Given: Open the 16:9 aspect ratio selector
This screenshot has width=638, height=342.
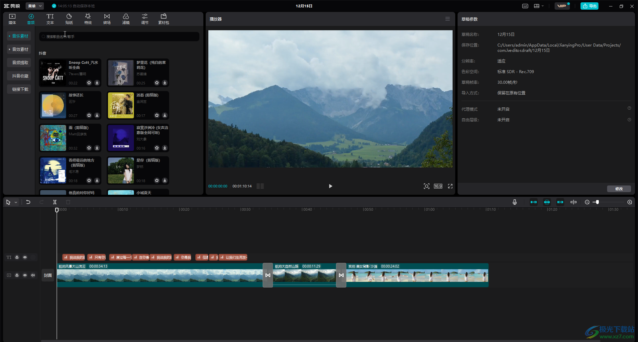Looking at the screenshot, I should coord(438,186).
